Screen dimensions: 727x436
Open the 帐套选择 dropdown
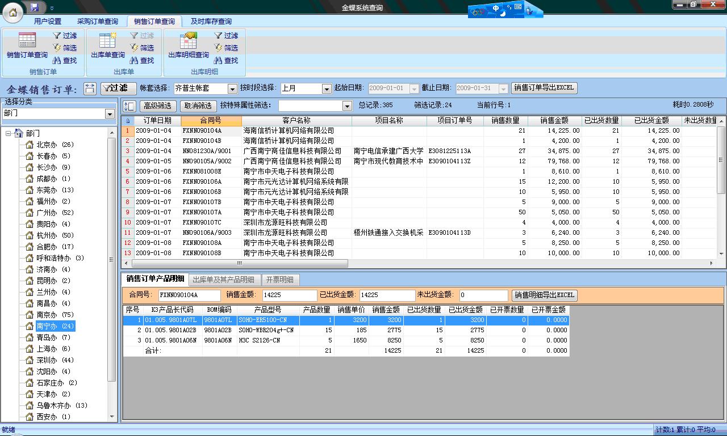[232, 89]
